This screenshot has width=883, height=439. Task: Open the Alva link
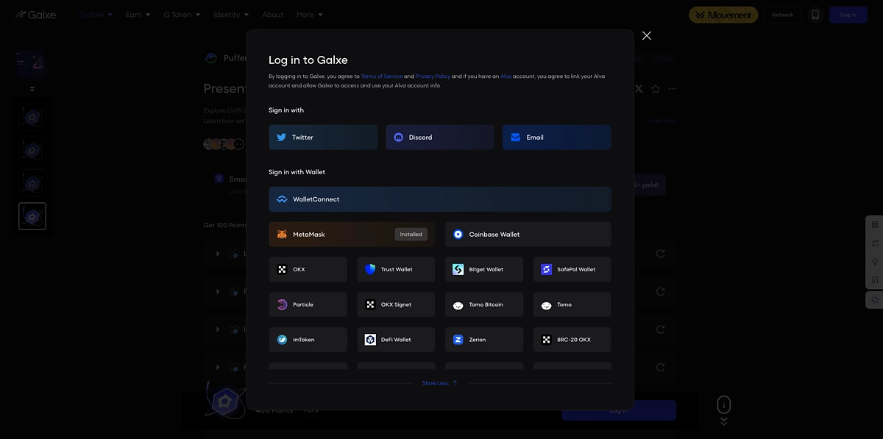pos(506,76)
